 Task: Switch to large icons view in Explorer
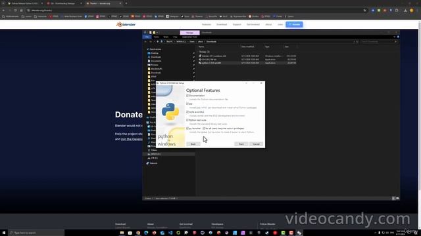click(x=397, y=199)
